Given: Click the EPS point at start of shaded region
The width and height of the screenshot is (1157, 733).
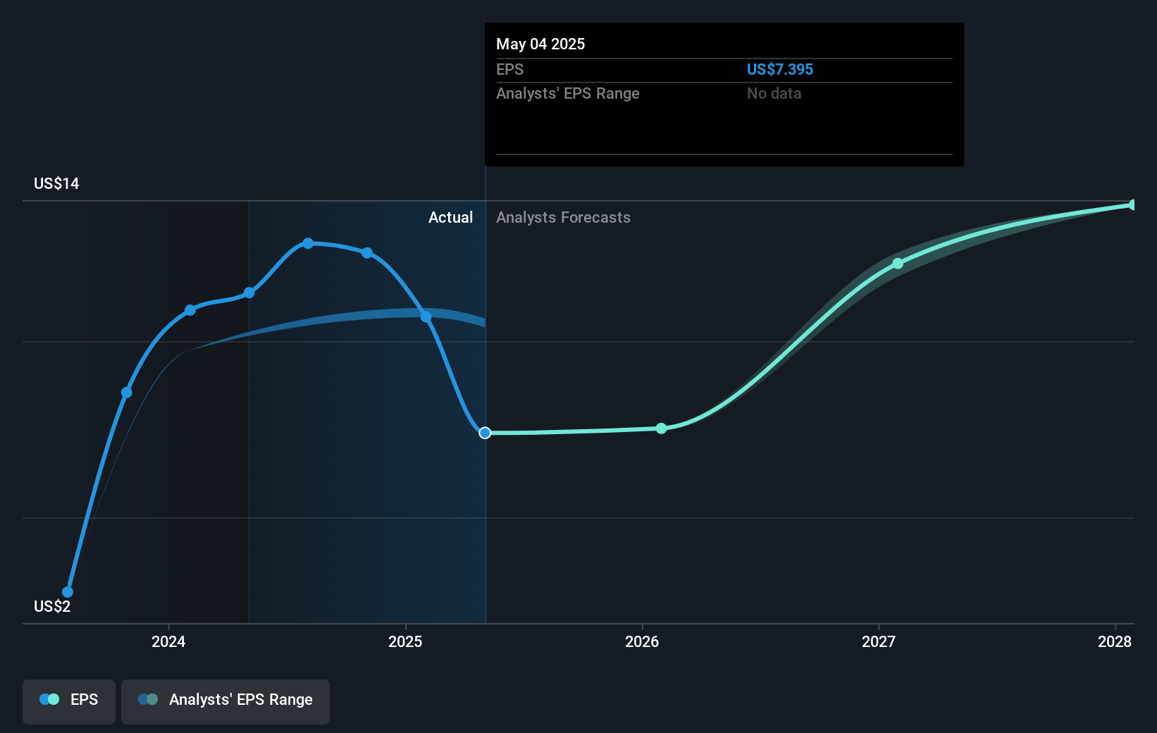Looking at the screenshot, I should tap(249, 292).
